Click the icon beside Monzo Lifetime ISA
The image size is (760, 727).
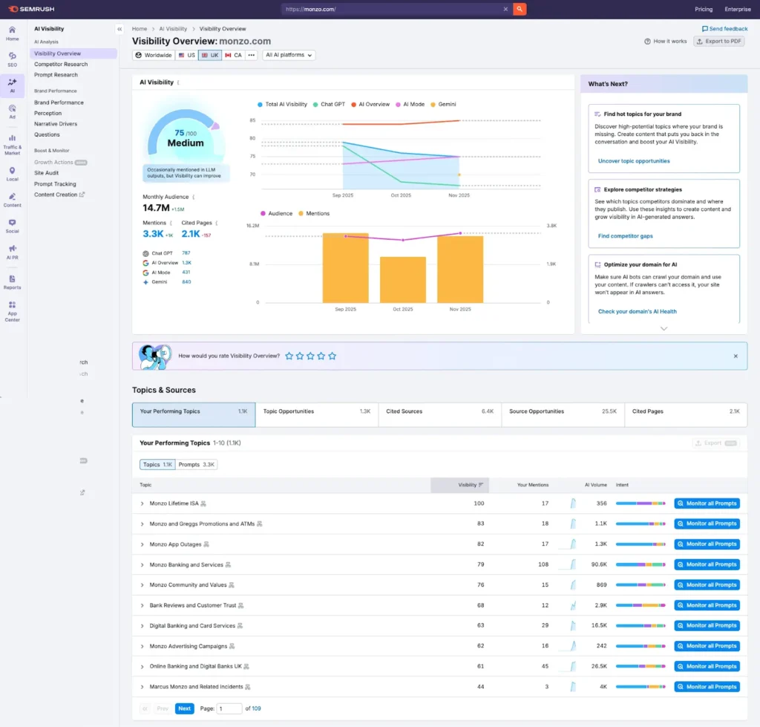203,504
